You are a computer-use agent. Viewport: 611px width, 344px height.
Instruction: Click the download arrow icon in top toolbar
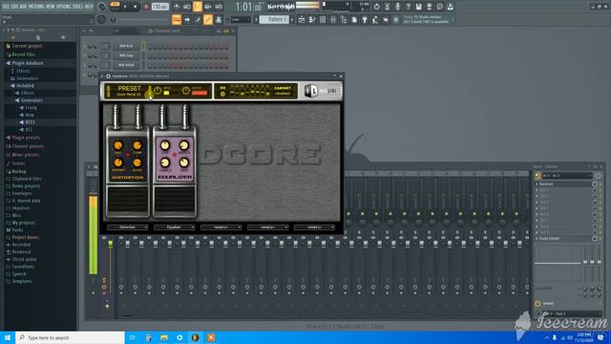pos(450,7)
